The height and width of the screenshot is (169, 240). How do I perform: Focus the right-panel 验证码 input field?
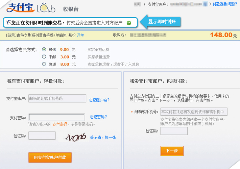(174, 131)
